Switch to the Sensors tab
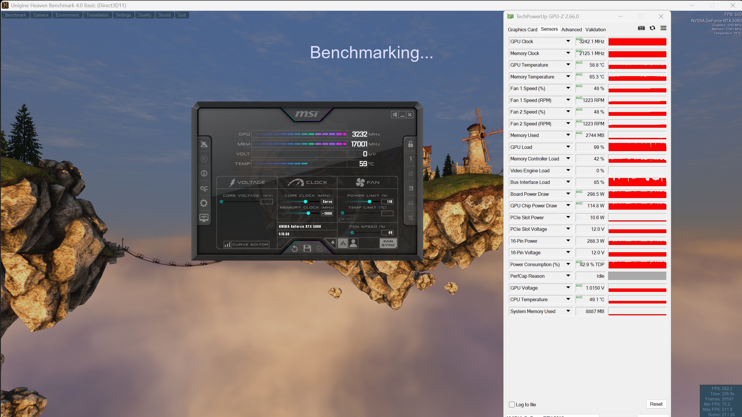This screenshot has width=742, height=417. pyautogui.click(x=549, y=29)
